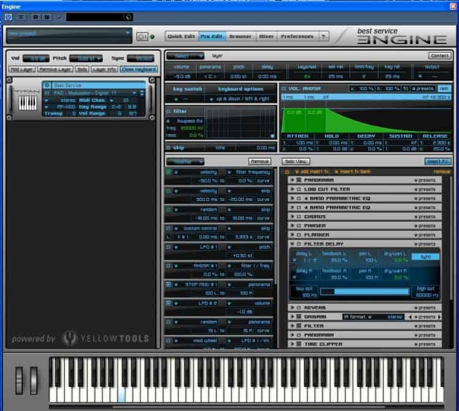Viewport: 459px width, 411px height.
Task: Click the Remove Layer button
Action: [55, 69]
